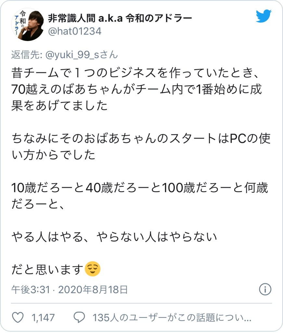Click the @hat01234 handle

tap(75, 32)
